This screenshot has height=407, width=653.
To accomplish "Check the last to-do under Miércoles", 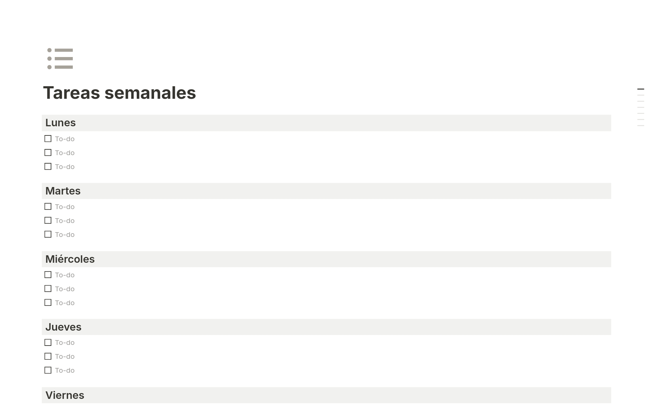I will pos(48,302).
